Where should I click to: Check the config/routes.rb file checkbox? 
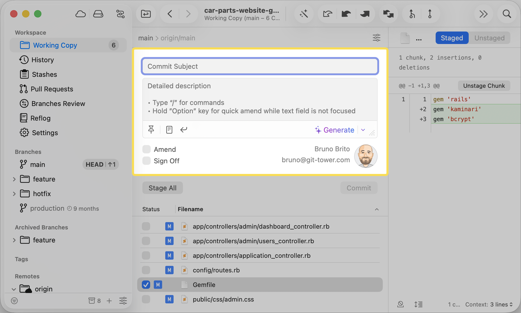pos(146,270)
